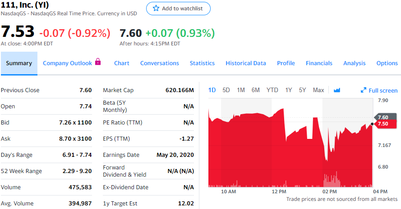This screenshot has width=401, height=209.
Task: Click the star Add to watchlist button
Action: click(178, 9)
